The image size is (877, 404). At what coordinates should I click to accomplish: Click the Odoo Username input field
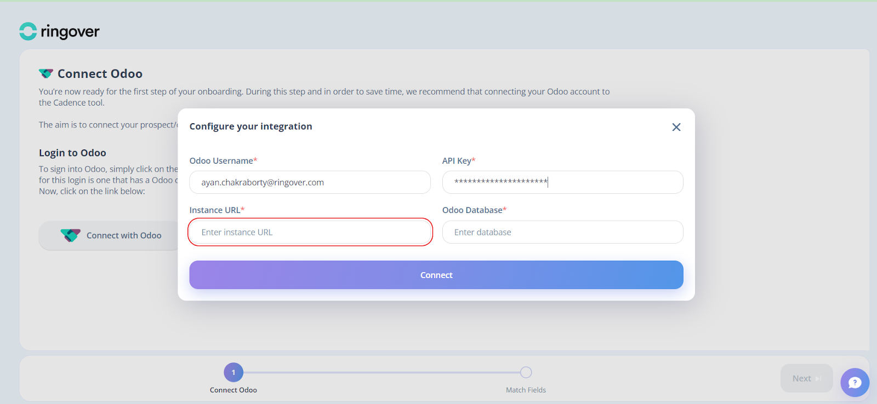(x=310, y=182)
